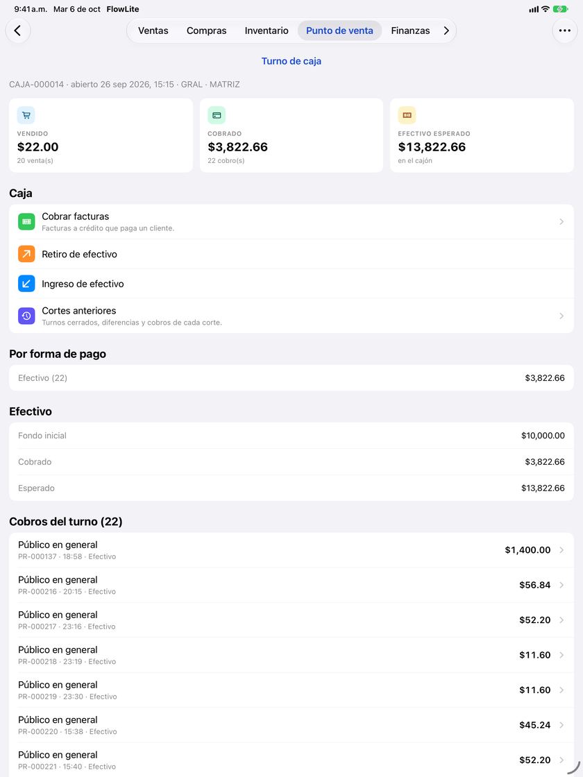583x777 pixels.
Task: Expand chevron for PR-000217 payment
Action: (x=561, y=620)
